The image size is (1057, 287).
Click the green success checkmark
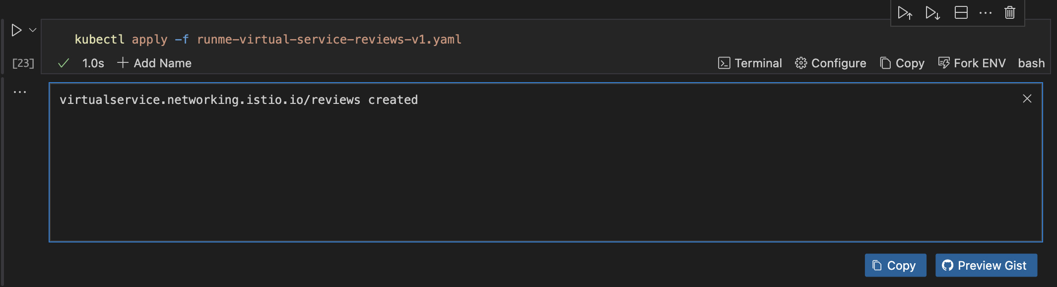(x=64, y=63)
